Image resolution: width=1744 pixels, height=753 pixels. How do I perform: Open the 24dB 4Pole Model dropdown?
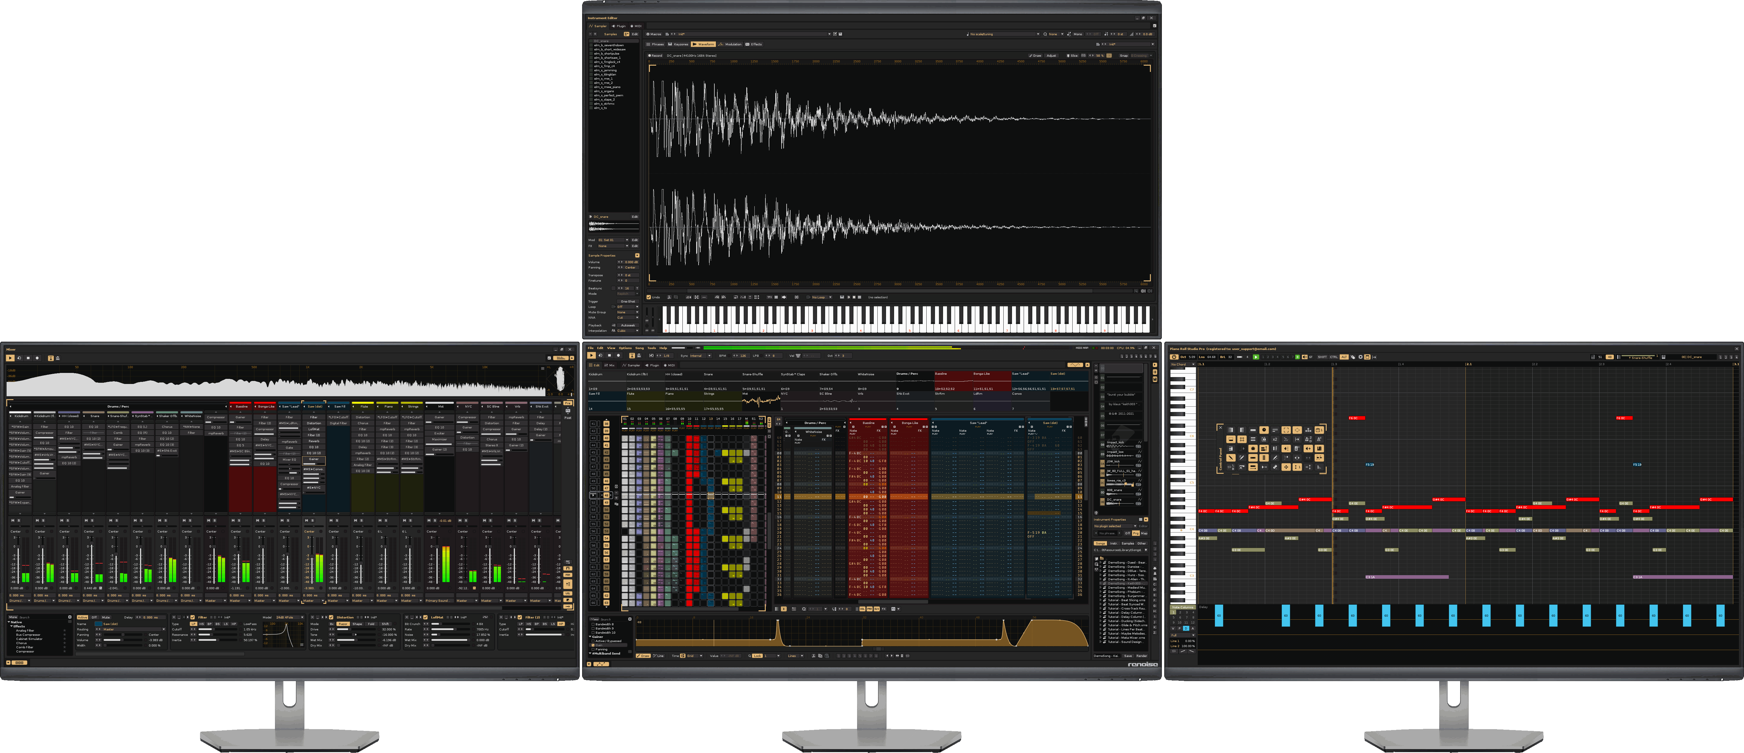pos(290,617)
